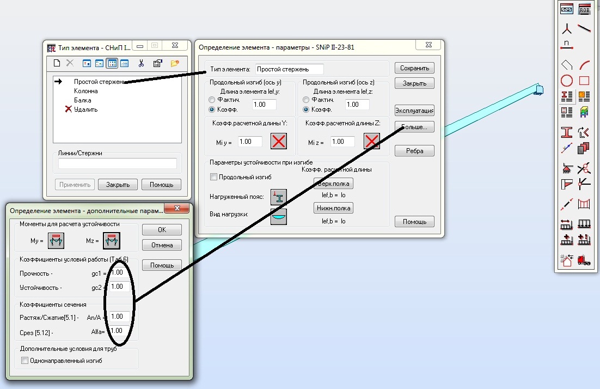This screenshot has height=389, width=600.
Task: Click the gray X delete icon in the Тип элемента toolbar
Action: pos(70,63)
